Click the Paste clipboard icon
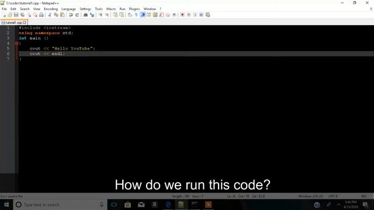This screenshot has height=210, width=374. pyautogui.click(x=63, y=15)
